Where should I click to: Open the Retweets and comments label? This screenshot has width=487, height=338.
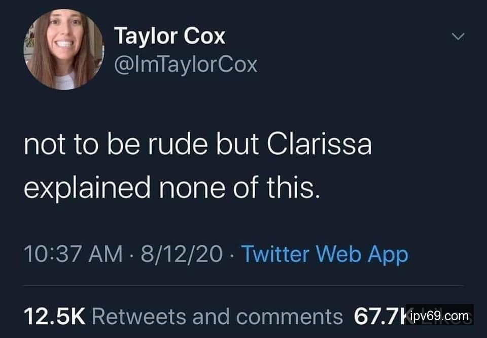click(217, 316)
